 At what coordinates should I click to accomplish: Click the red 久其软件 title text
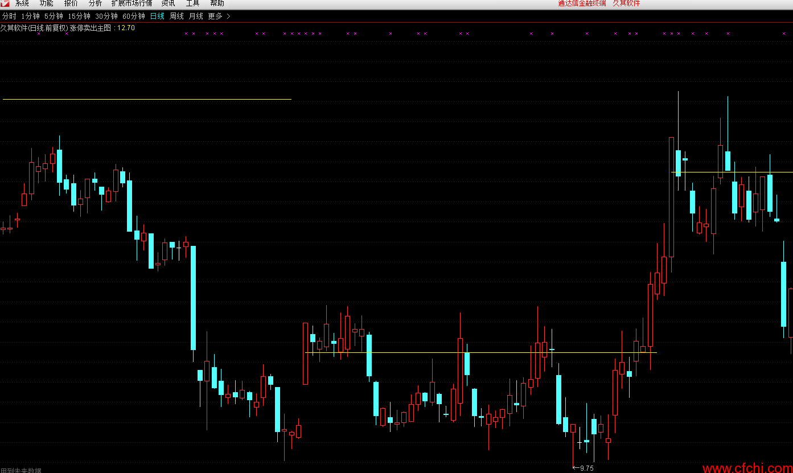[x=626, y=3]
